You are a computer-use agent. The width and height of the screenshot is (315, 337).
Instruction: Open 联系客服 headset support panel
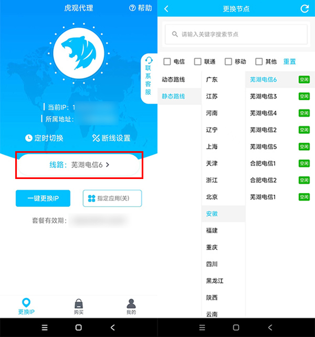pos(148,77)
